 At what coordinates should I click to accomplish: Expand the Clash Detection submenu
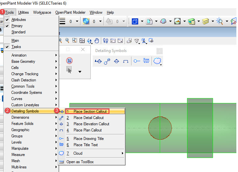pos(31,80)
